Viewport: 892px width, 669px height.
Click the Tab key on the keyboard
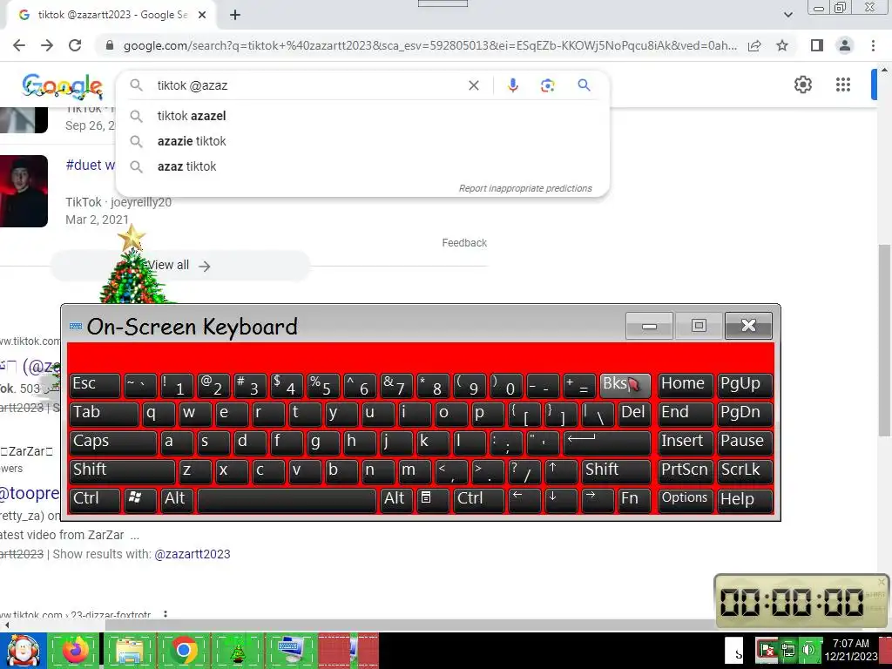(x=104, y=414)
